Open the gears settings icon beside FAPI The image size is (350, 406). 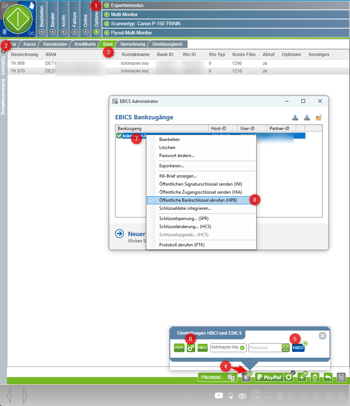(191, 348)
